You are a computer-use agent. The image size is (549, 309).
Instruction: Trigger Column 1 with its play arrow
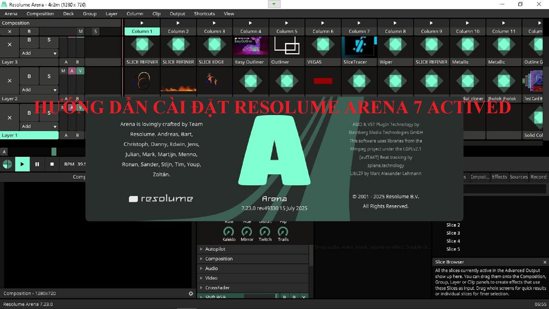142,23
